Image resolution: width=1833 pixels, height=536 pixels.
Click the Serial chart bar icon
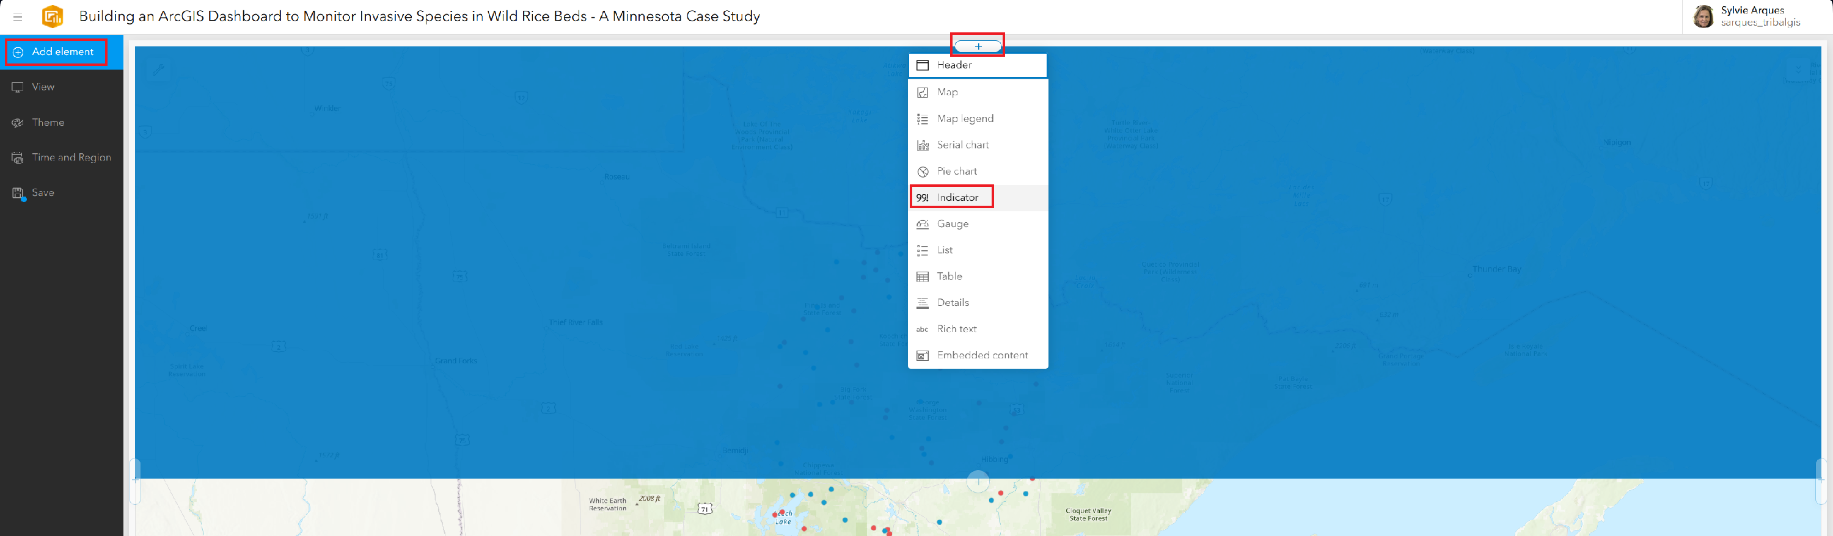pos(923,145)
